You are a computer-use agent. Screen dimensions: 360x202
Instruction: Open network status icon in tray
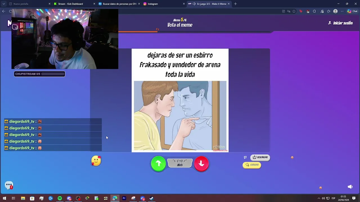click(x=328, y=198)
